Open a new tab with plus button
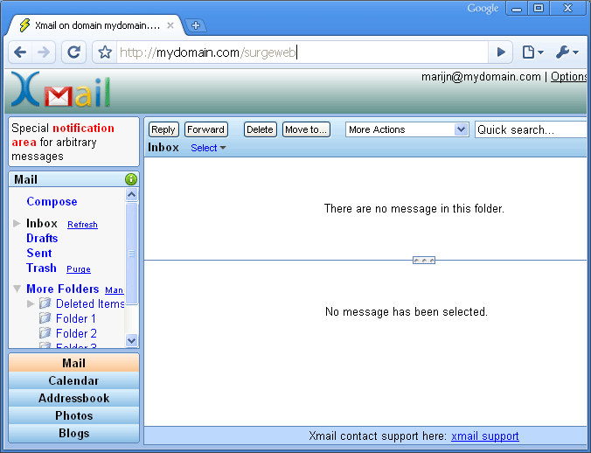Viewport: 591px width, 453px height. coord(196,25)
